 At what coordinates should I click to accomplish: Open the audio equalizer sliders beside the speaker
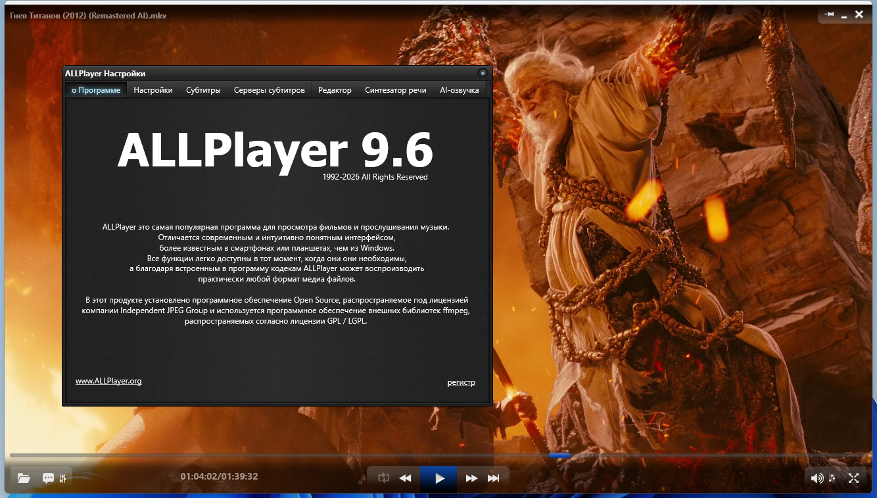tap(832, 478)
